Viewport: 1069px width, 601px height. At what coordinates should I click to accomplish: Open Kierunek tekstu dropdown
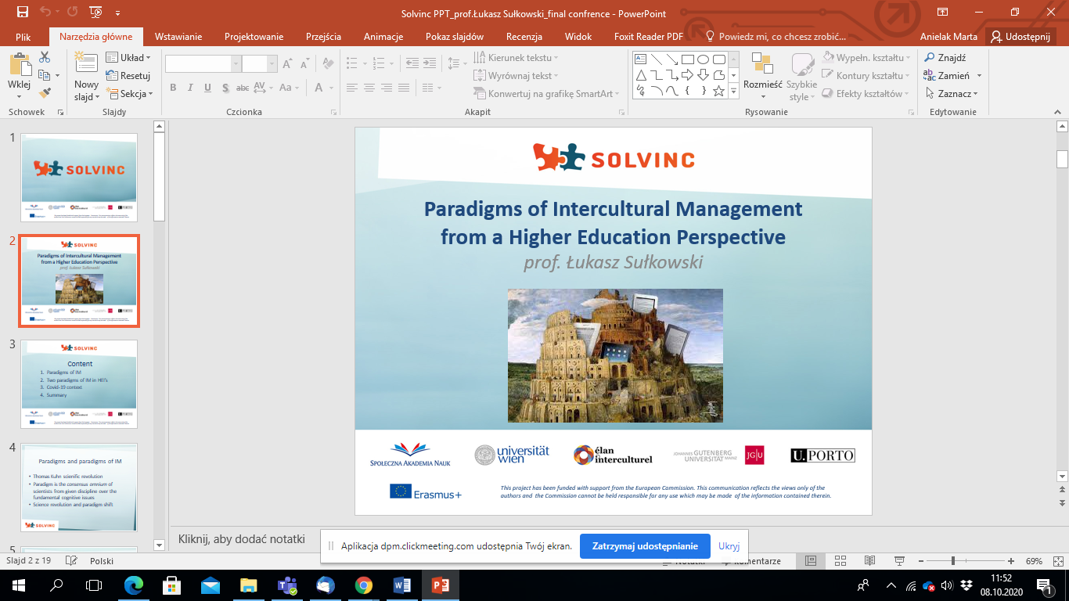pyautogui.click(x=517, y=58)
